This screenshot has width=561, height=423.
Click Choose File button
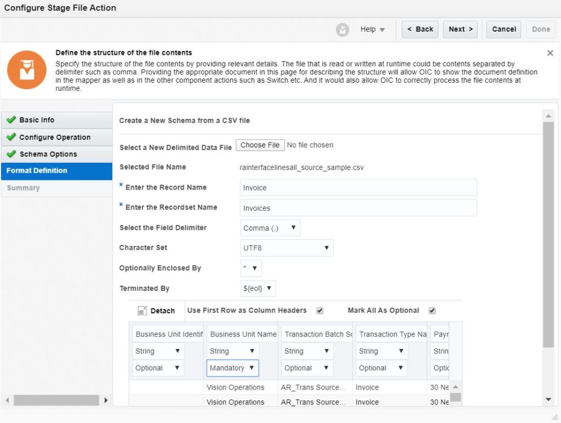[x=260, y=145]
